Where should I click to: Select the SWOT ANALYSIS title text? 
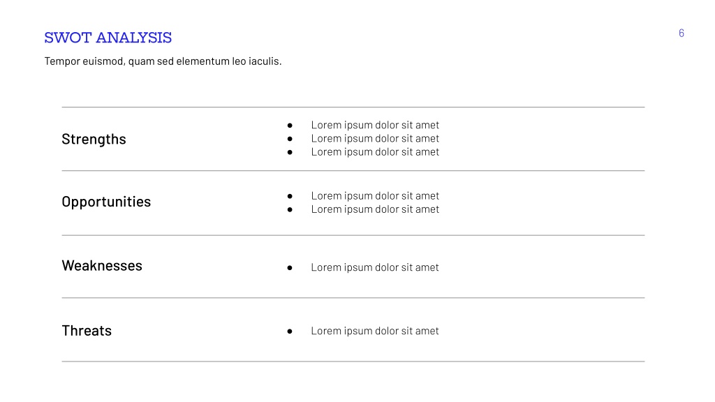108,38
